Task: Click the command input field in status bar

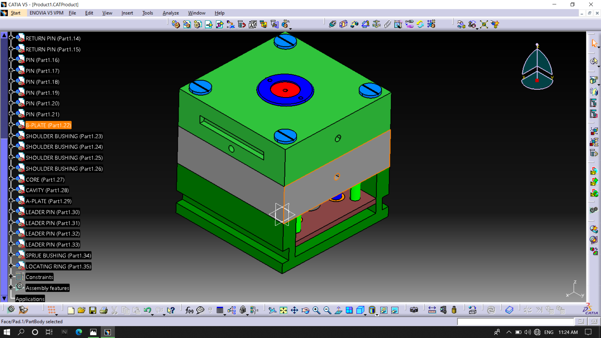Action: point(515,321)
